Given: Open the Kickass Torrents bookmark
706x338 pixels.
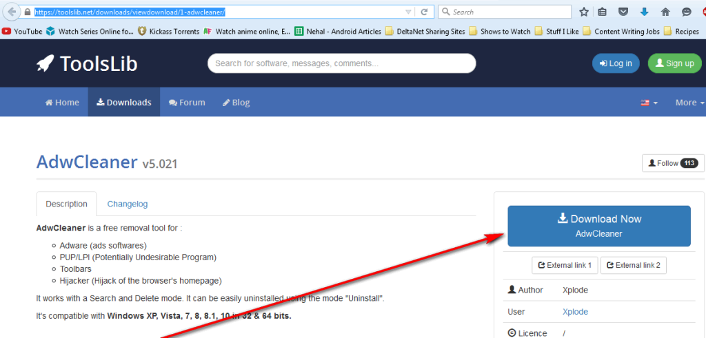Looking at the screenshot, I should click(x=169, y=32).
